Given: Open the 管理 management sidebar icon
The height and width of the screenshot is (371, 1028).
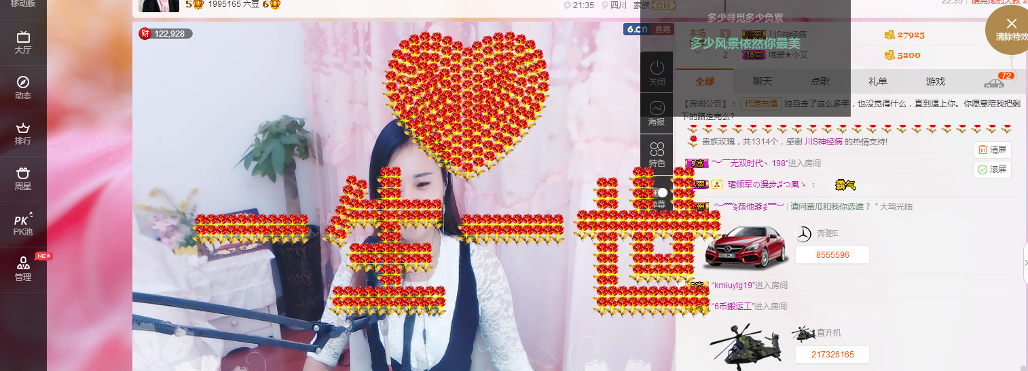Looking at the screenshot, I should pos(23,269).
